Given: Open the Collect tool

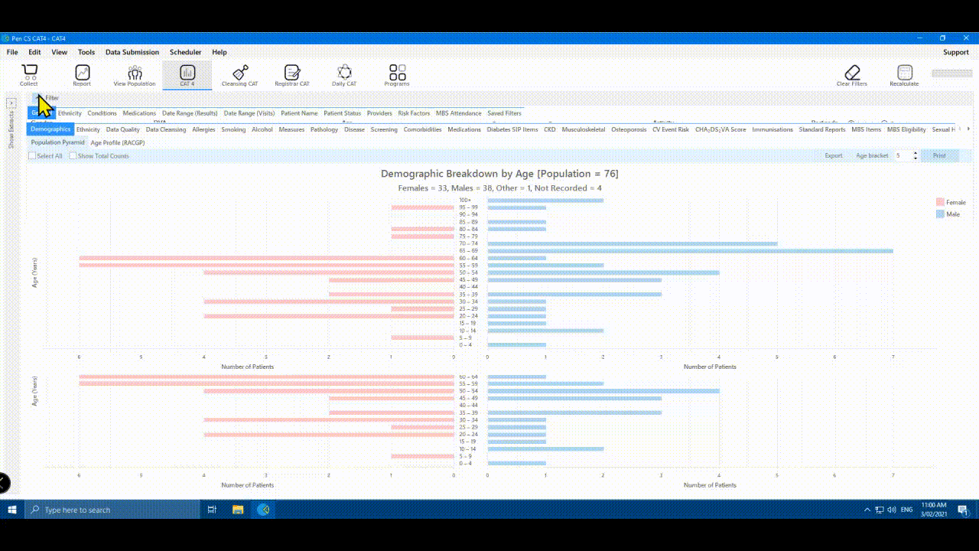Looking at the screenshot, I should (29, 75).
